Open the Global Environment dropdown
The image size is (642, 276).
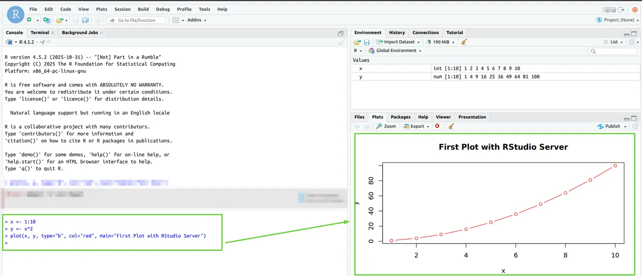tap(395, 50)
